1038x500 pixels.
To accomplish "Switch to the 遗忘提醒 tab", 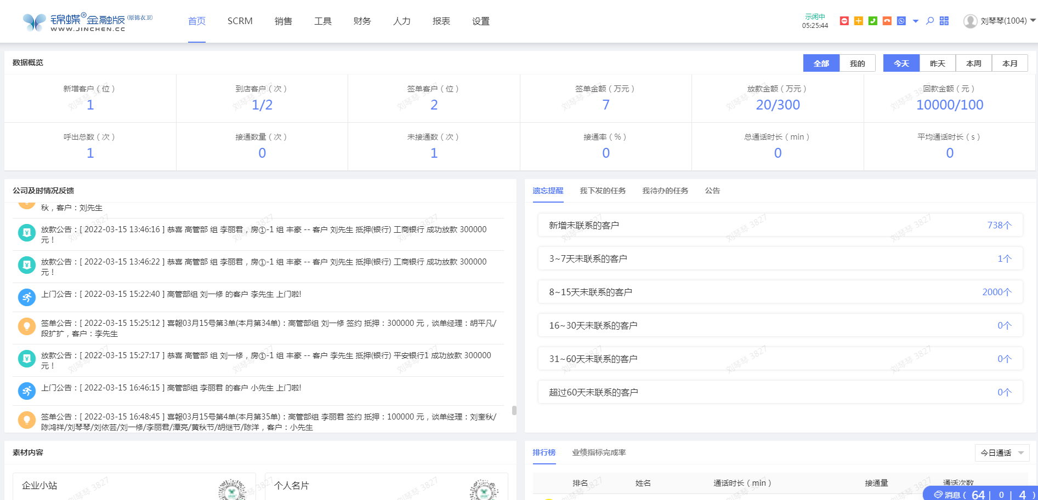I will click(x=548, y=191).
